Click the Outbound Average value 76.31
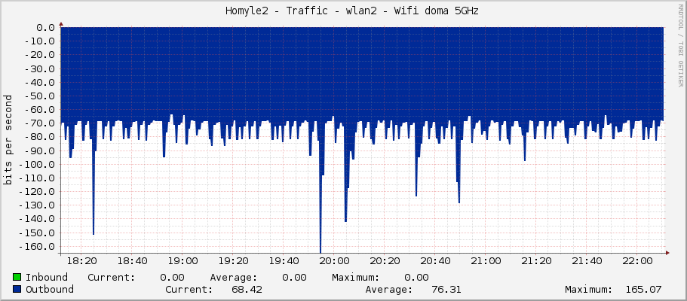The image size is (687, 301). pos(446,290)
